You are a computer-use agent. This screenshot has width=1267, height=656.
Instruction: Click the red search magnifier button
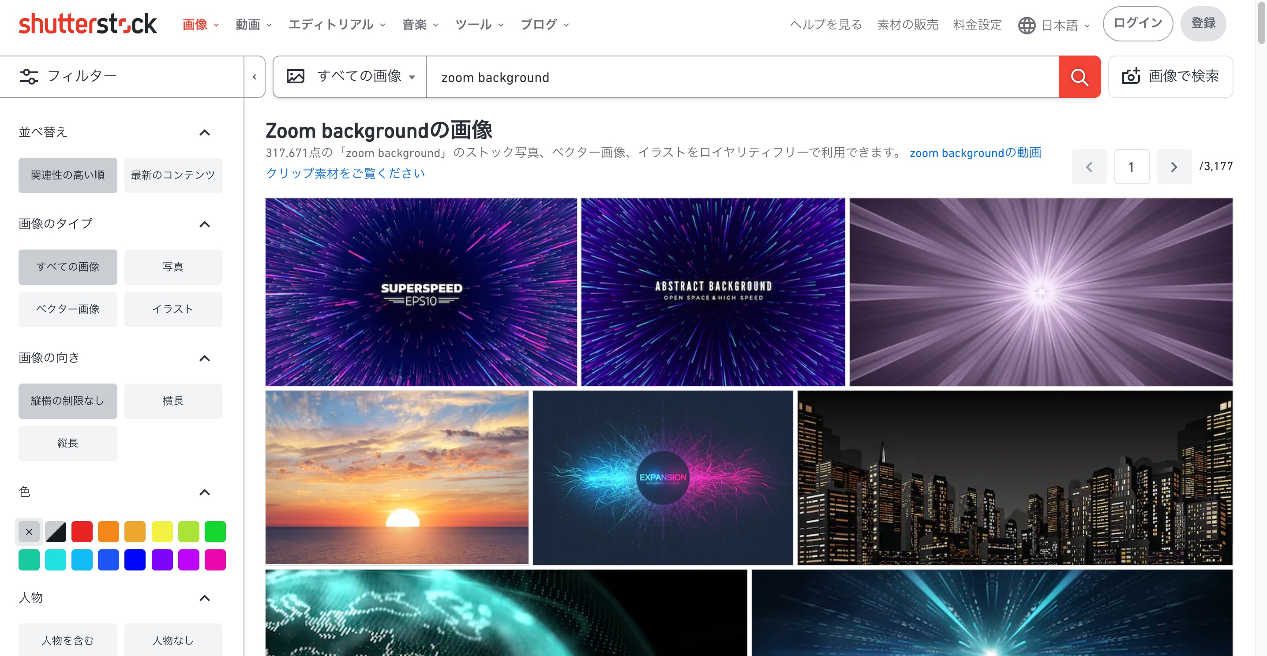pos(1079,77)
